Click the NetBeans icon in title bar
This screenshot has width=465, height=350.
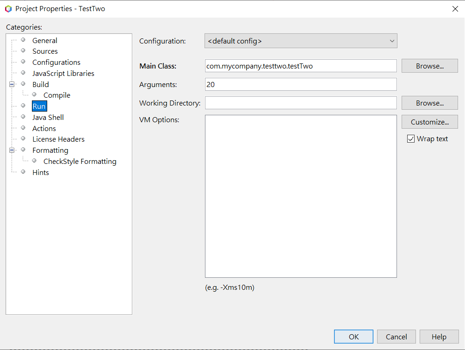coord(8,8)
